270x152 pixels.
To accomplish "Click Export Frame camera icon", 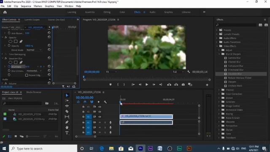I will tap(183, 84).
